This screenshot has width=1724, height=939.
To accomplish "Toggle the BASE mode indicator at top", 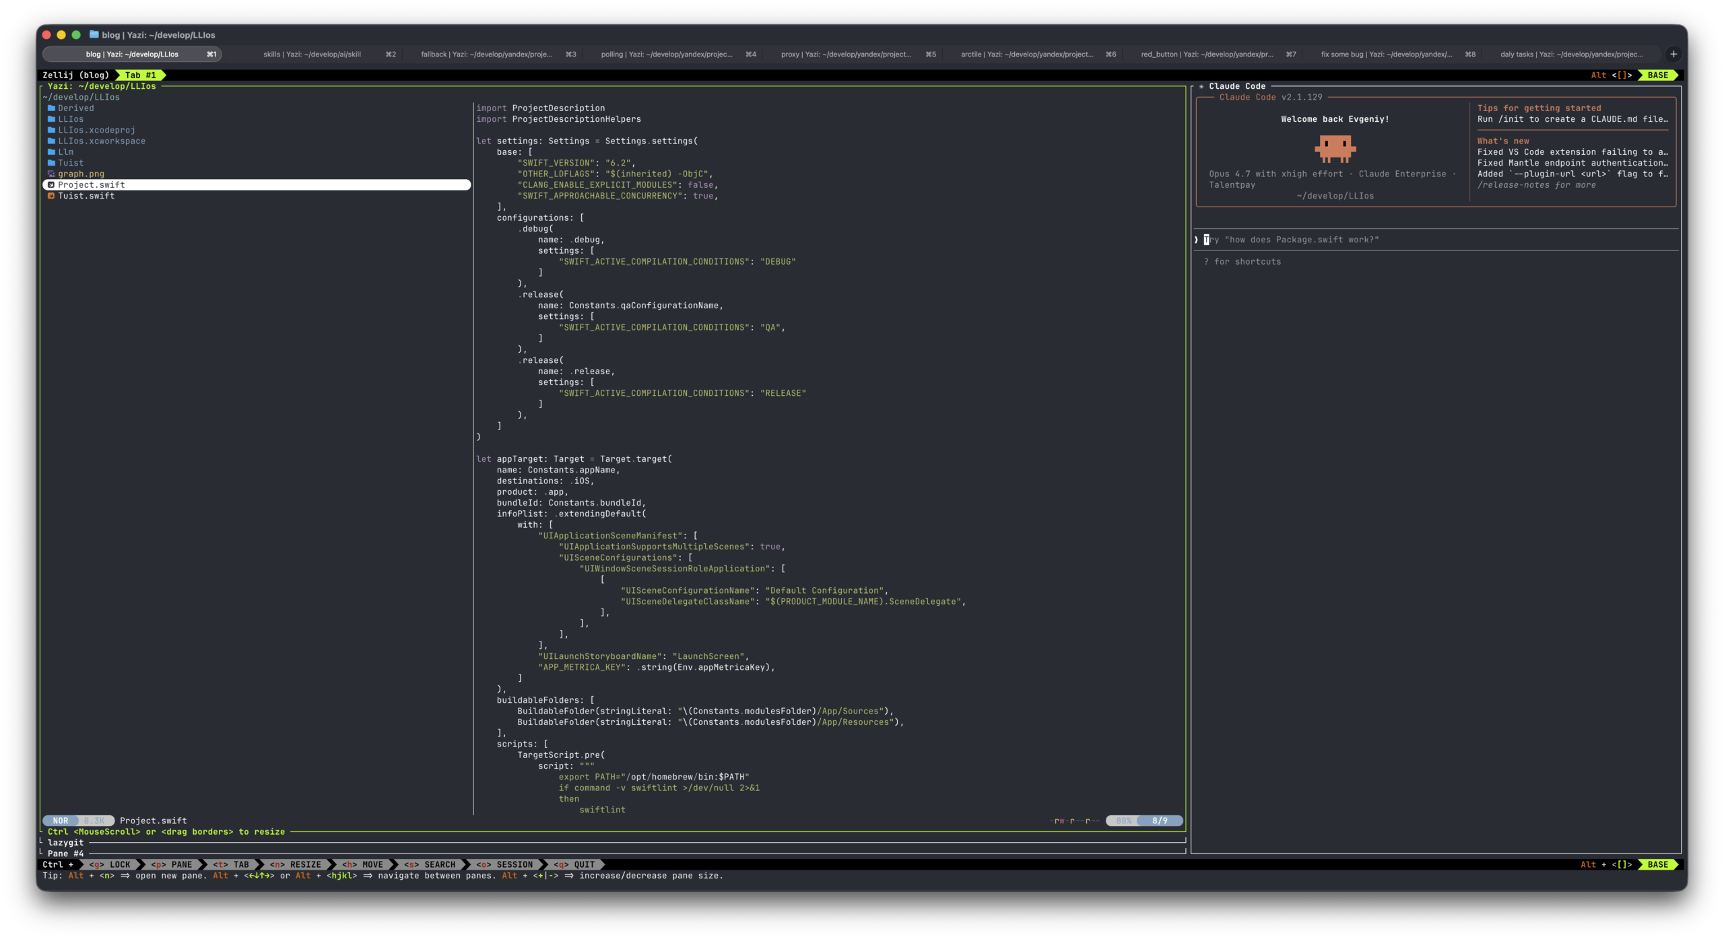I will (1657, 75).
